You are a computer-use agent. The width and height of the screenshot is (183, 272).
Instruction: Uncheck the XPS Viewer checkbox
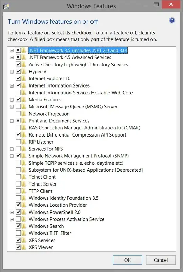[18, 247]
